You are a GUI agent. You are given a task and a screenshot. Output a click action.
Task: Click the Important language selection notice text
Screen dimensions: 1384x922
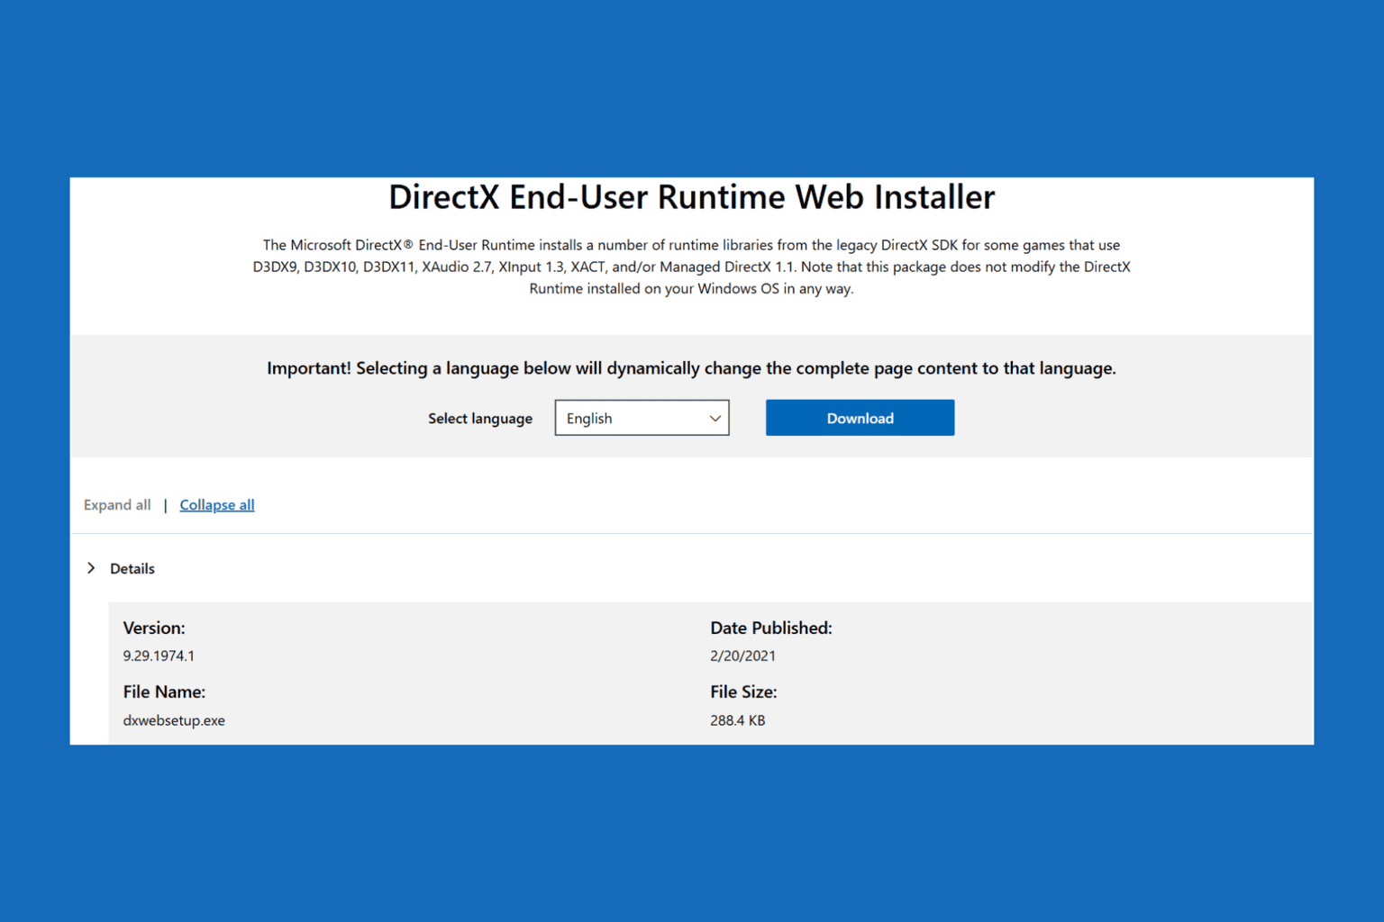(x=691, y=368)
